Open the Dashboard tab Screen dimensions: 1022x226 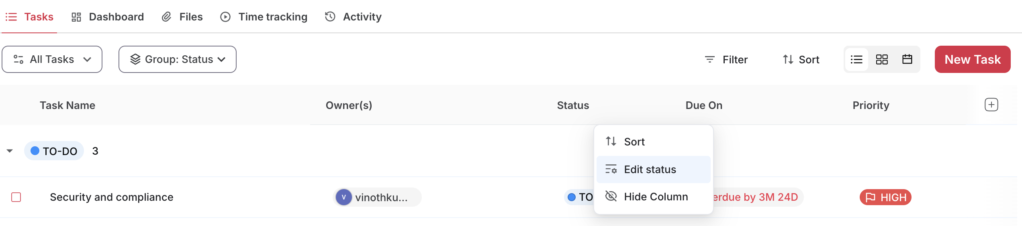tap(107, 17)
